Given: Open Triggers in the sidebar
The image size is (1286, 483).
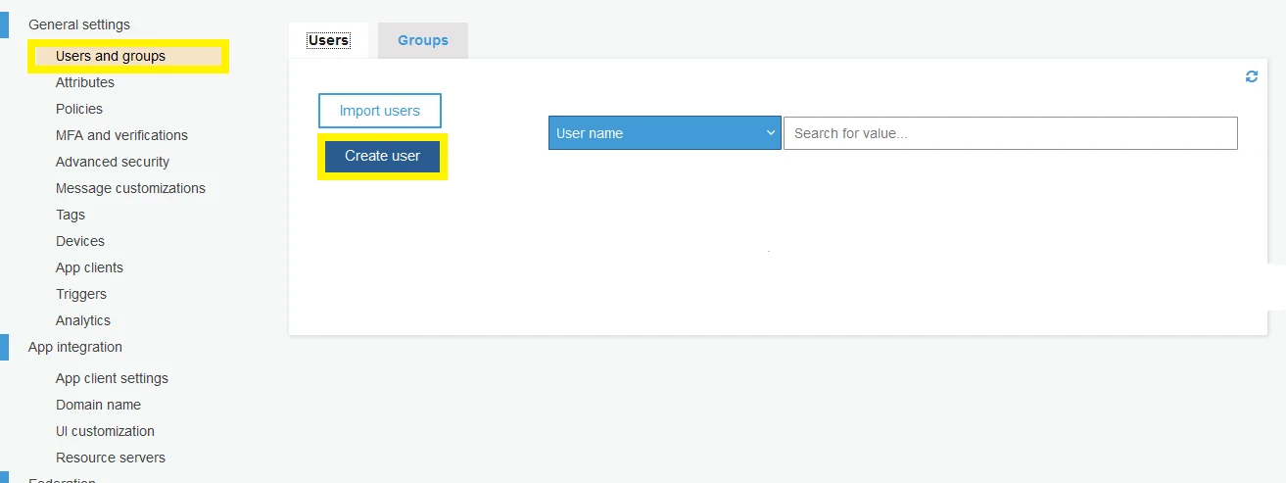Looking at the screenshot, I should (x=81, y=294).
